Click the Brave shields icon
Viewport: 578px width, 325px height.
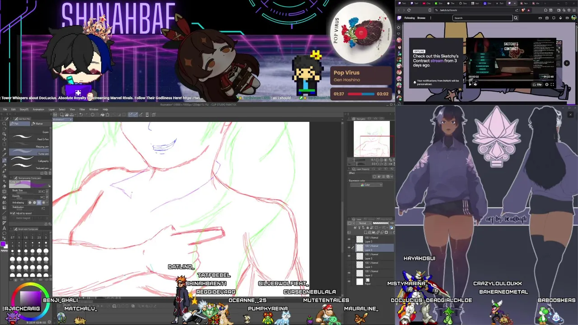pyautogui.click(x=523, y=10)
